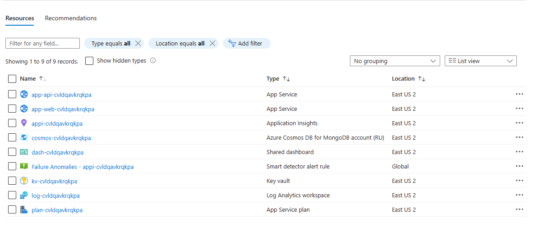Sort by the Type column arrows
This screenshot has height=250, width=534.
[286, 78]
